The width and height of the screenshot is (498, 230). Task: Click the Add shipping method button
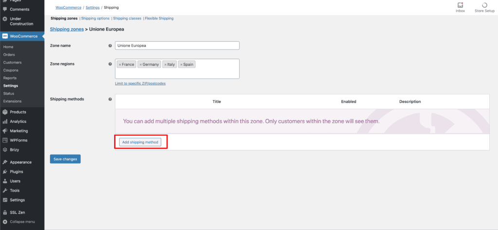coord(140,142)
